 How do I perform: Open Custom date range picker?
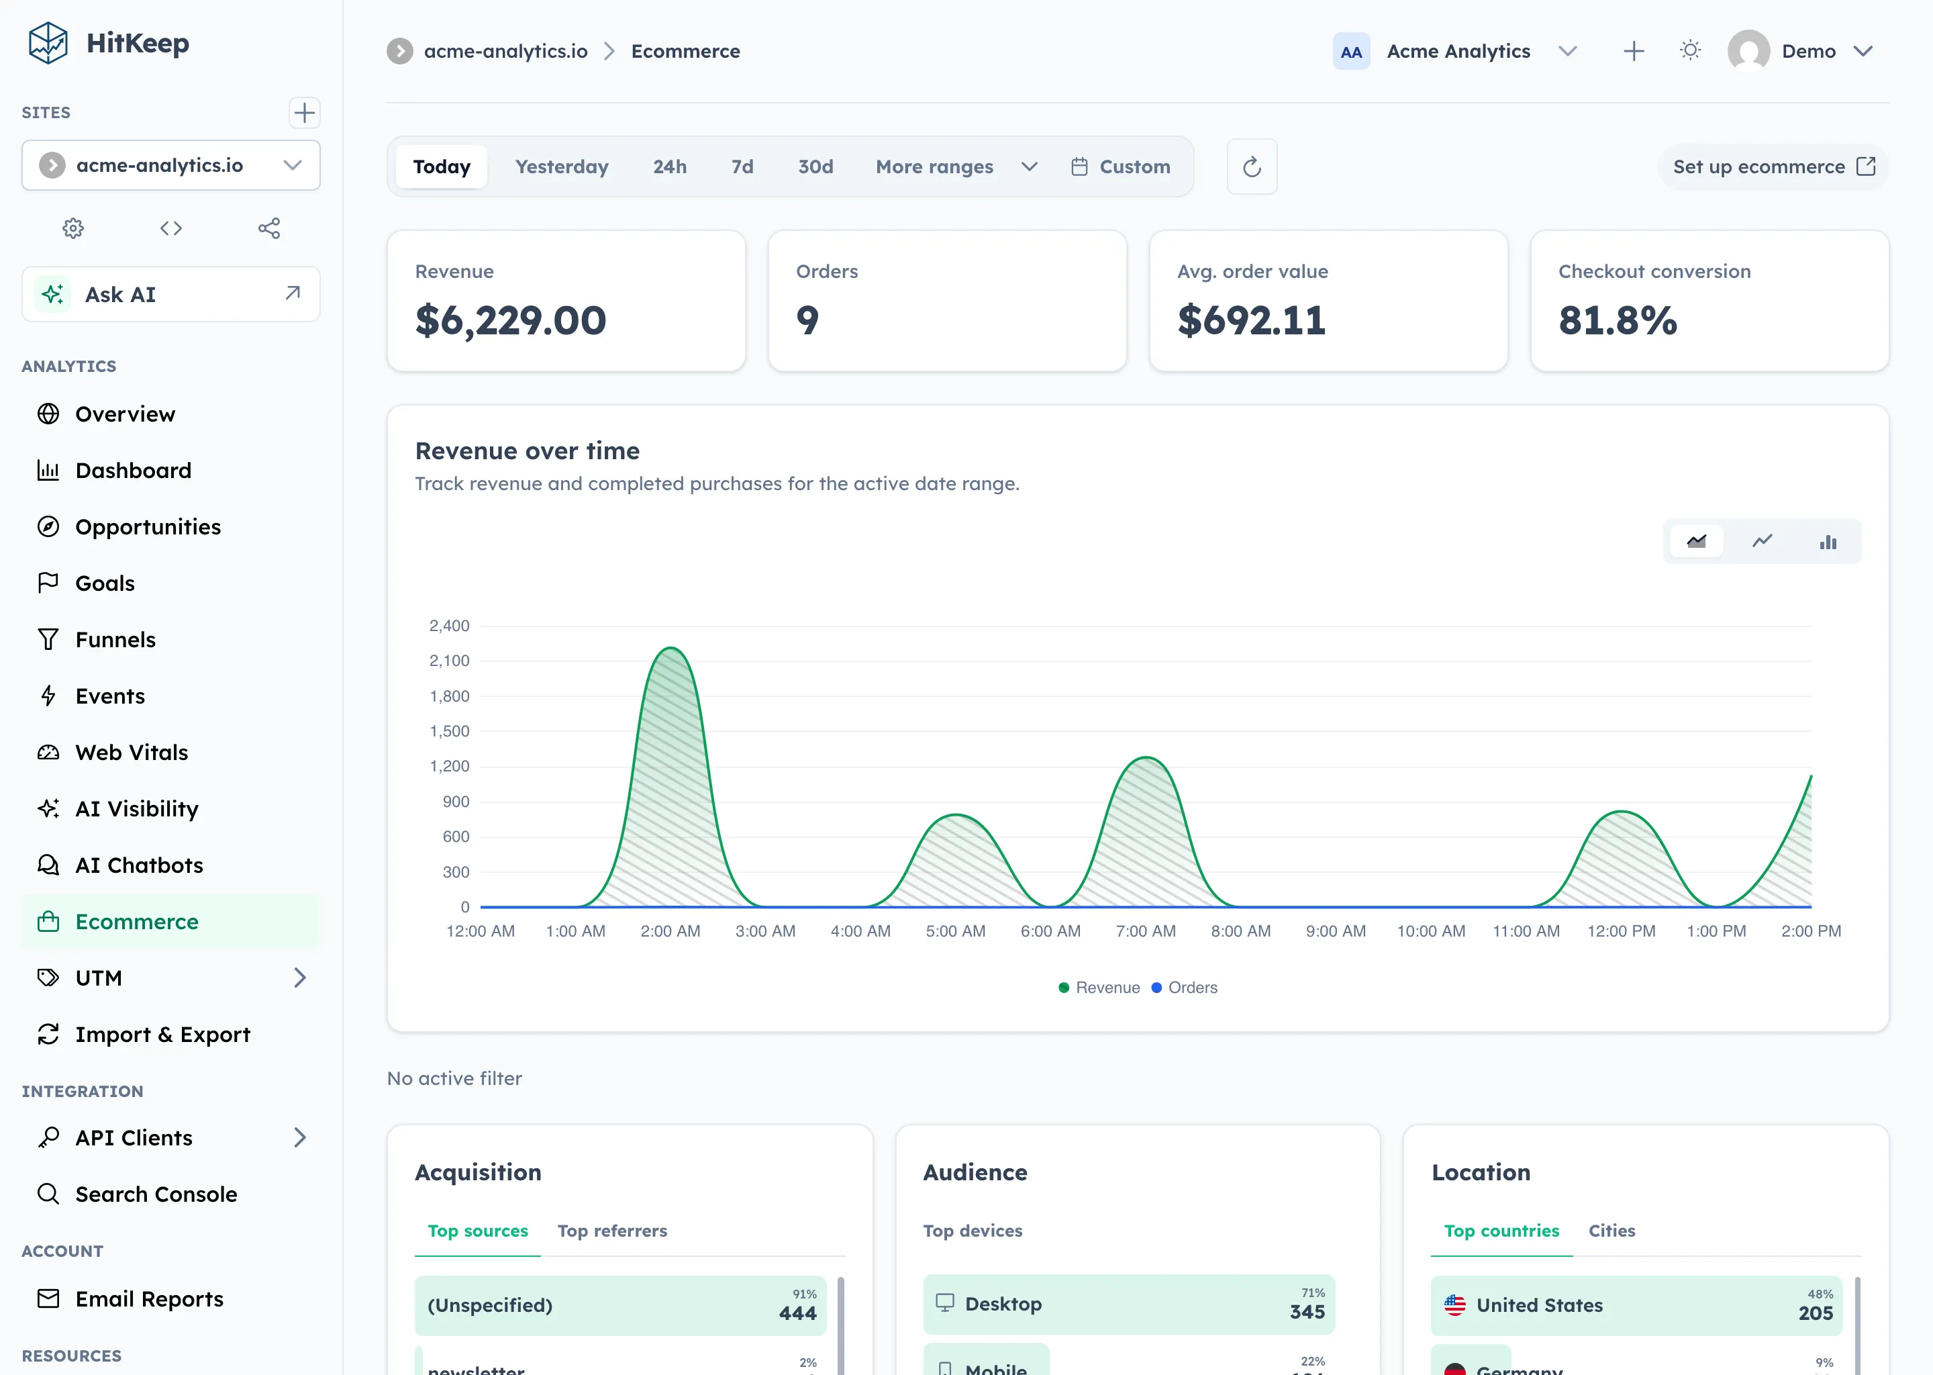tap(1120, 167)
